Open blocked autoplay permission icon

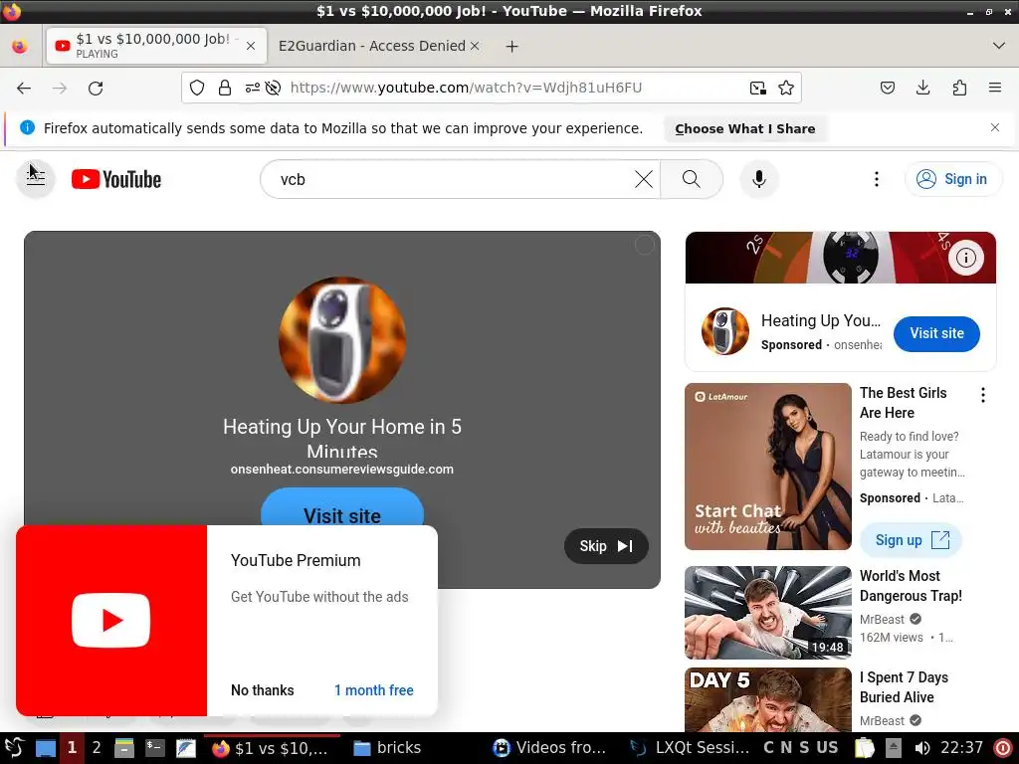tap(273, 88)
